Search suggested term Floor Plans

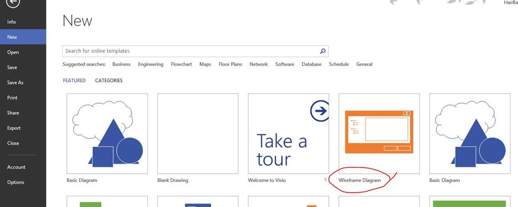point(230,64)
